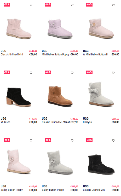The width and height of the screenshot is (121, 196).
Task: Favorite the black Classic Unlined Mini
Action: click(x=113, y=141)
